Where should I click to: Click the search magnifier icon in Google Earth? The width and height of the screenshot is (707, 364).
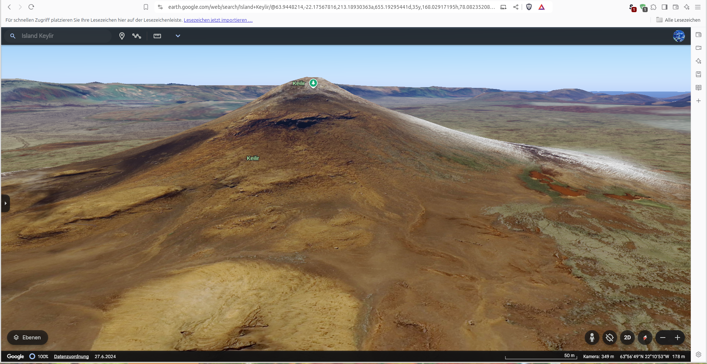click(x=13, y=36)
